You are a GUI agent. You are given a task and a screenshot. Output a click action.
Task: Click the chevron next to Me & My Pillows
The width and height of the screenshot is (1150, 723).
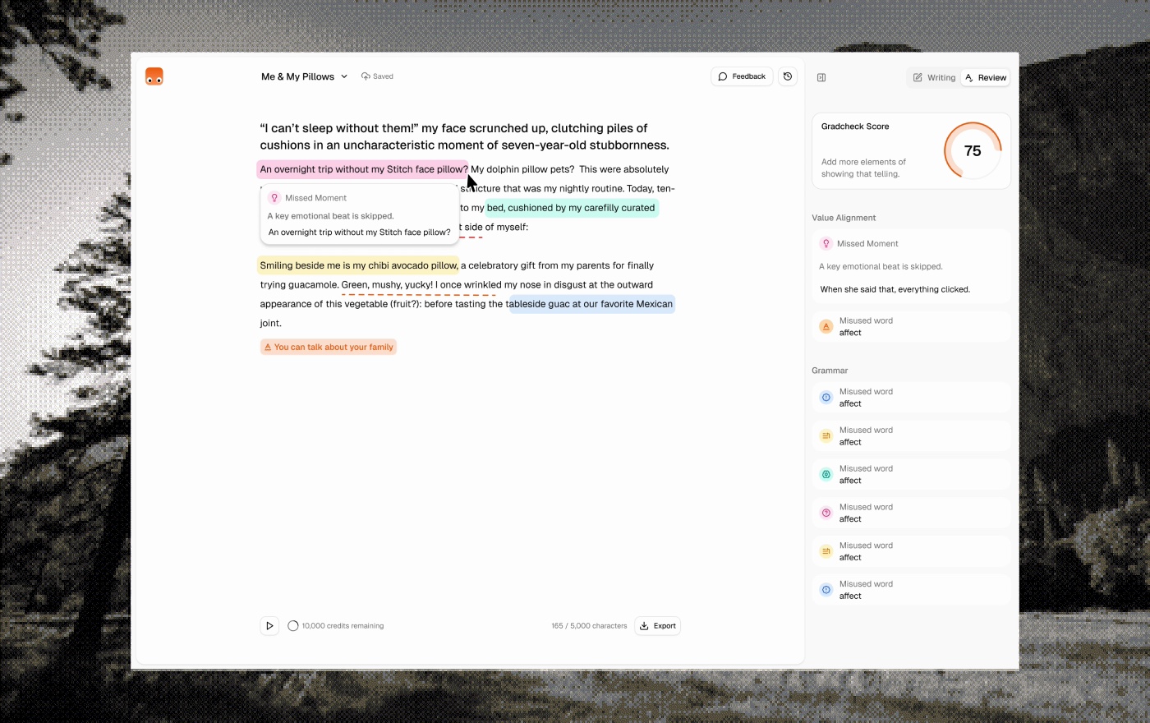click(x=344, y=76)
